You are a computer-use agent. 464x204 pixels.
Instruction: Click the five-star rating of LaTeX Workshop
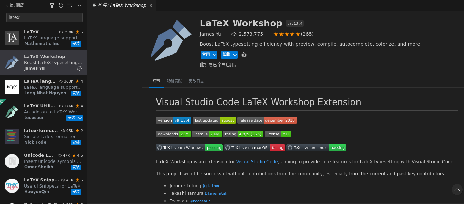287,34
